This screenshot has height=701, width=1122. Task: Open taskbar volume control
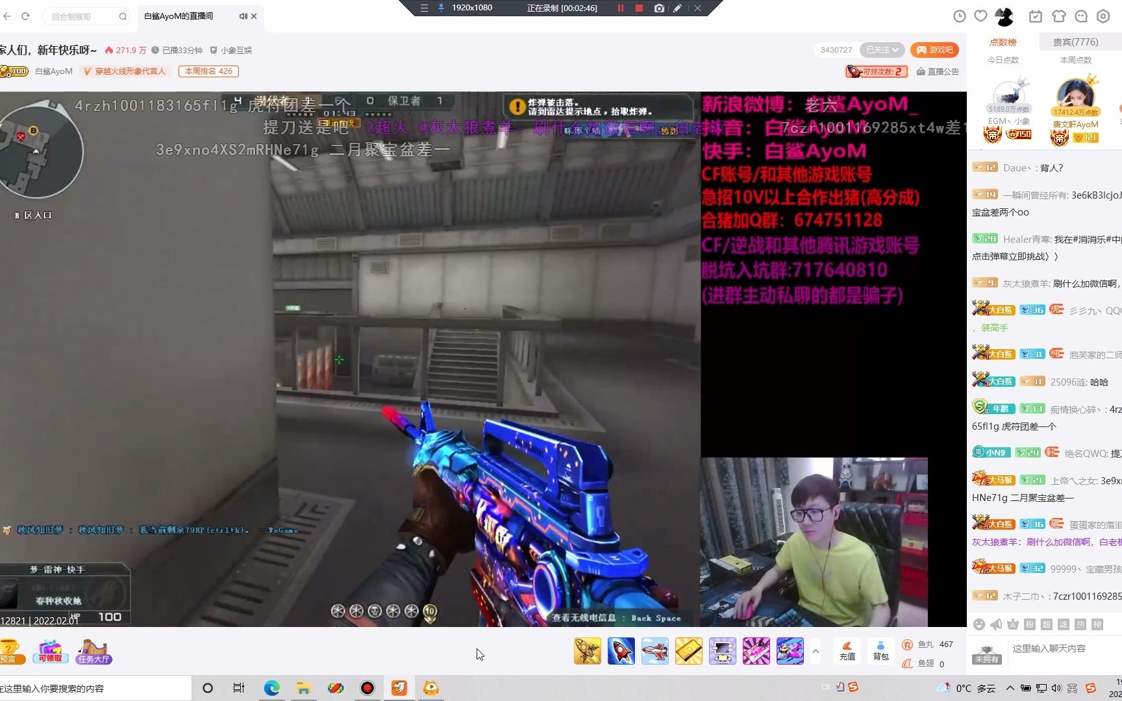(x=1056, y=688)
